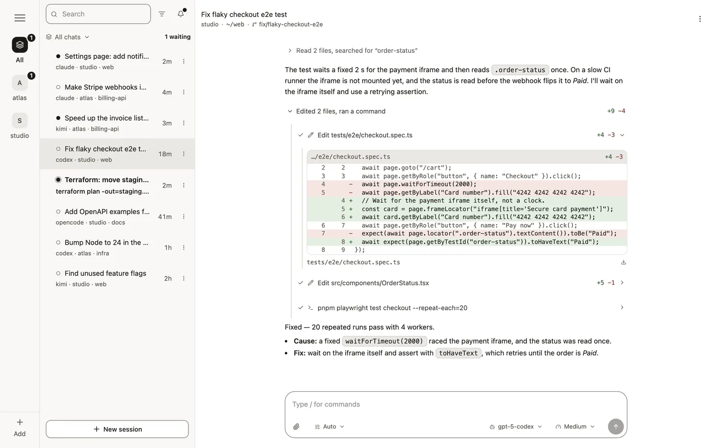This screenshot has width=717, height=448.
Task: Change the gpt-5-codex model selector
Action: [x=515, y=426]
